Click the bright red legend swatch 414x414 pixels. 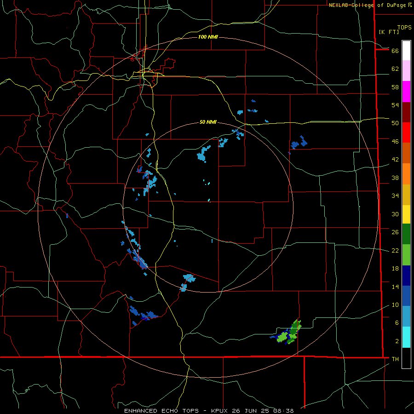(x=406, y=132)
